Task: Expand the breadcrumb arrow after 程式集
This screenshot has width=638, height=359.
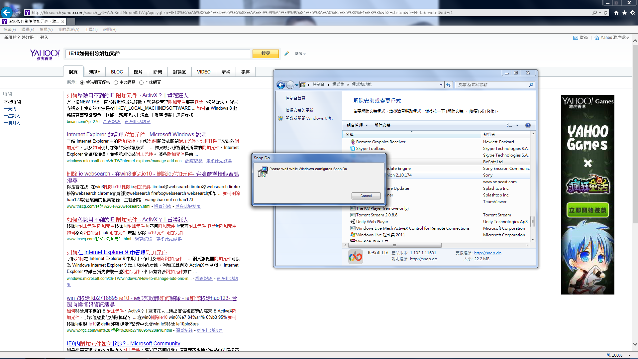Action: (348, 85)
